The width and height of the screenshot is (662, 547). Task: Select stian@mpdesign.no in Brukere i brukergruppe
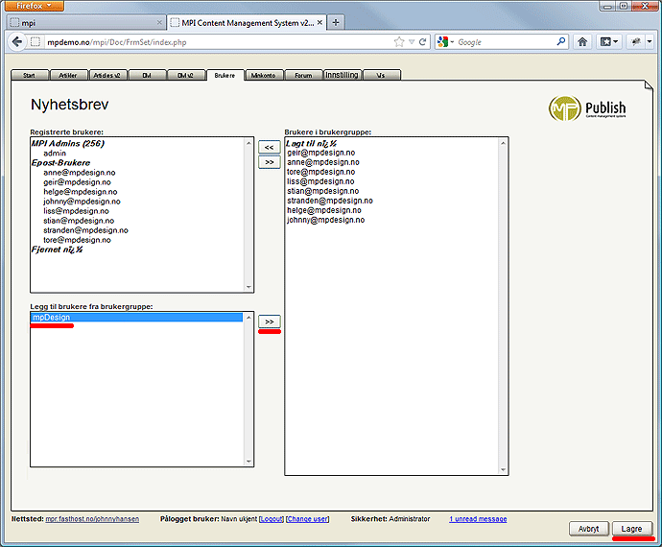323,191
